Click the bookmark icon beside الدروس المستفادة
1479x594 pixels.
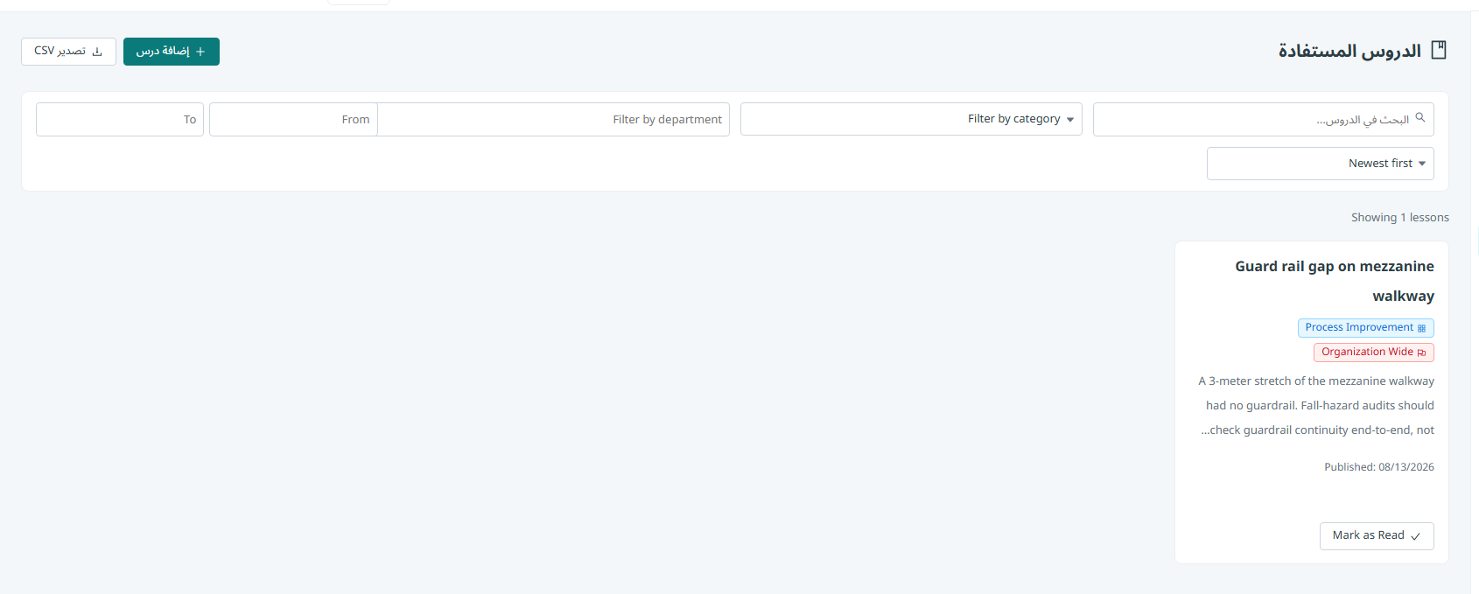pyautogui.click(x=1439, y=50)
